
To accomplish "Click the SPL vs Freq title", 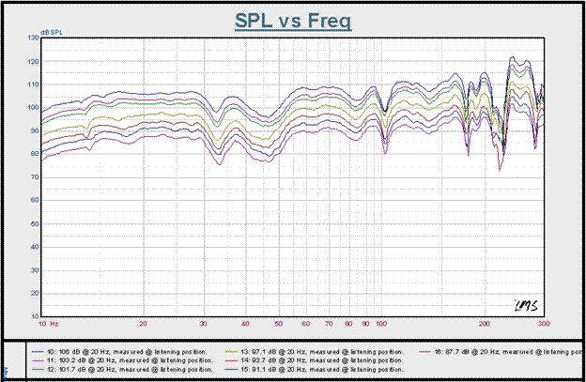I will [292, 20].
